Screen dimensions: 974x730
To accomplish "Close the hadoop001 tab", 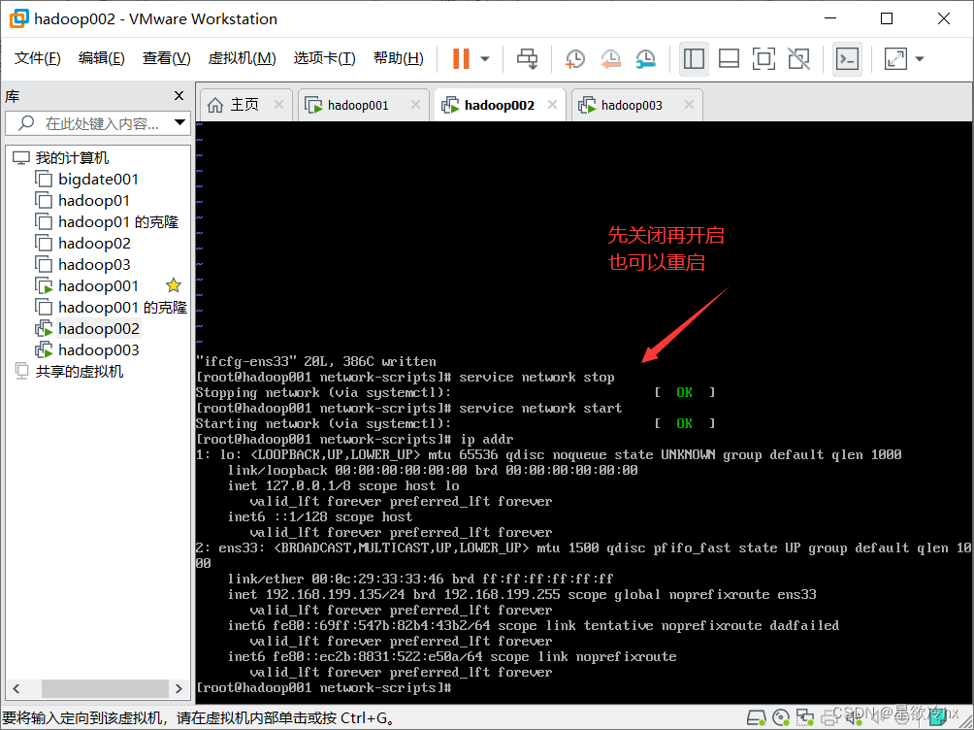I will click(415, 105).
